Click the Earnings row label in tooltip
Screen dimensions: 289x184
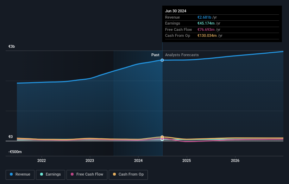(172, 23)
